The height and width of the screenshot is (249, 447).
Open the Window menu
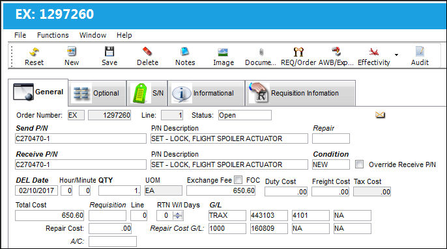pyautogui.click(x=93, y=35)
